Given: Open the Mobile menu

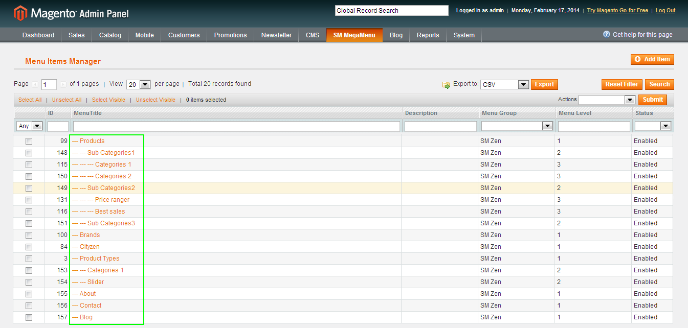Looking at the screenshot, I should click(x=144, y=35).
